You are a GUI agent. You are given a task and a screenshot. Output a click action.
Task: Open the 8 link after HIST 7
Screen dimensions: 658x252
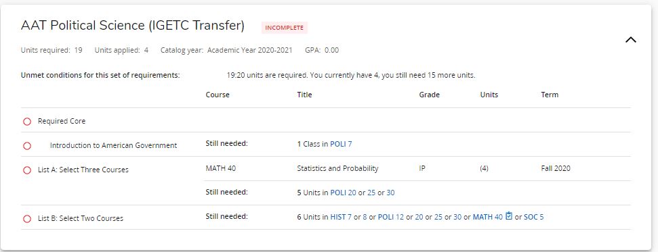pos(365,217)
